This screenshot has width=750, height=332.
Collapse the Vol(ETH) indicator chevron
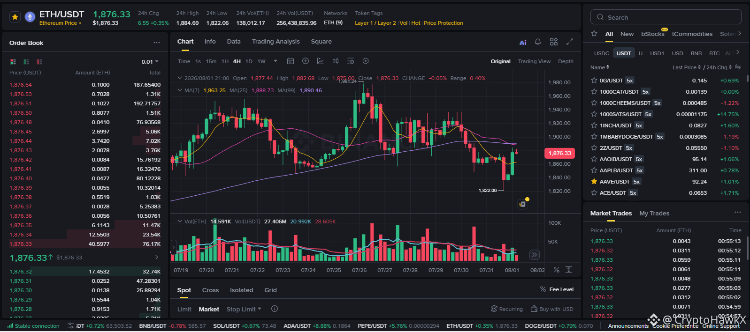pyautogui.click(x=180, y=221)
